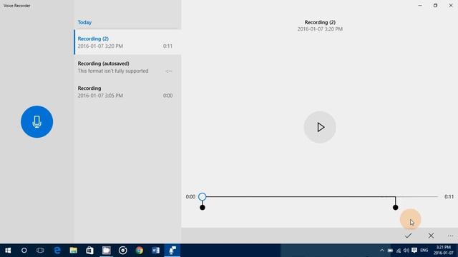Open the more options ellipsis menu
The image size is (458, 257).
click(x=450, y=236)
